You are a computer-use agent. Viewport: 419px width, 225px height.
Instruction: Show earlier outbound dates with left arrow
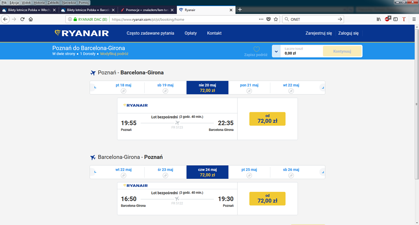95,88
